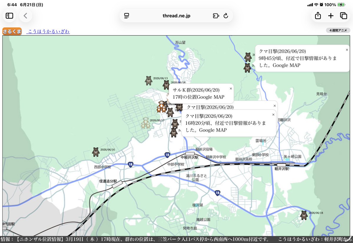Select upper bear beside 9時45分 popup
The height and width of the screenshot is (243, 353).
248,57
